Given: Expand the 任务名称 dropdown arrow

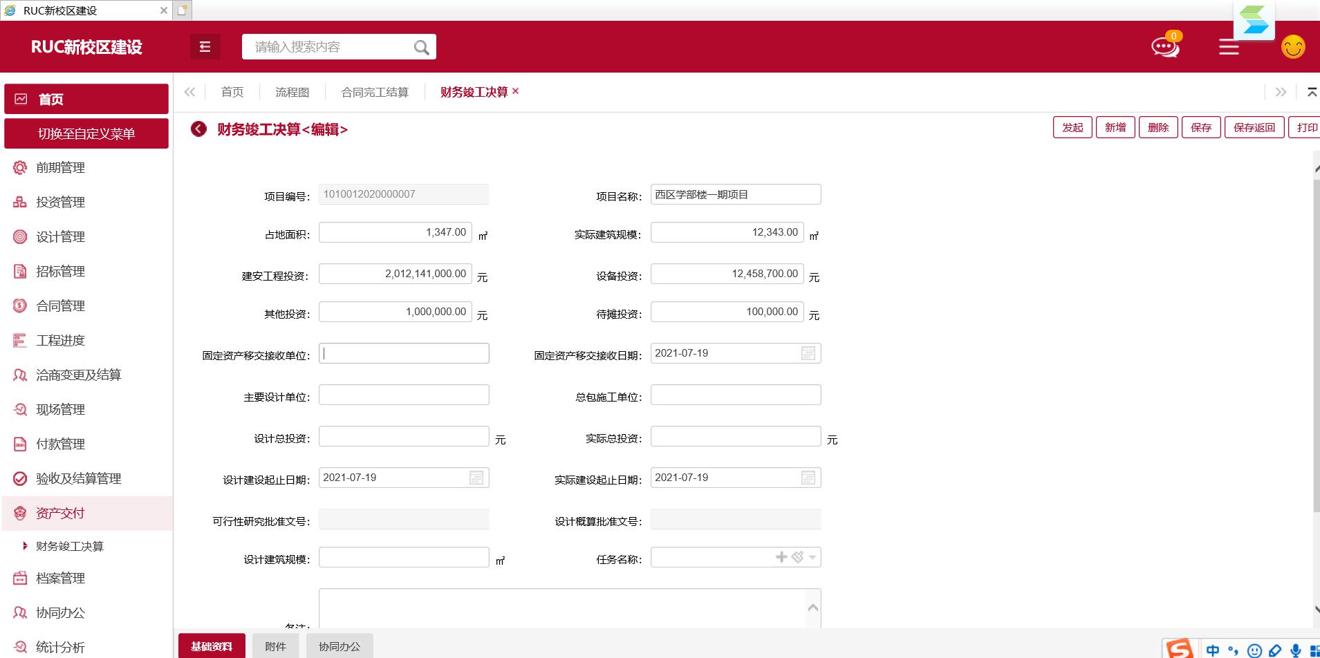Looking at the screenshot, I should coord(812,557).
